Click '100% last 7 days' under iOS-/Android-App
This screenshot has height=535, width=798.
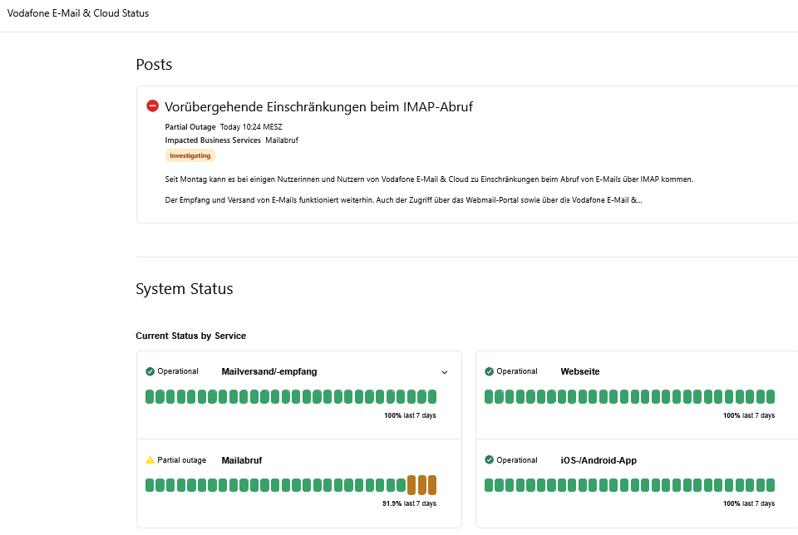(749, 503)
